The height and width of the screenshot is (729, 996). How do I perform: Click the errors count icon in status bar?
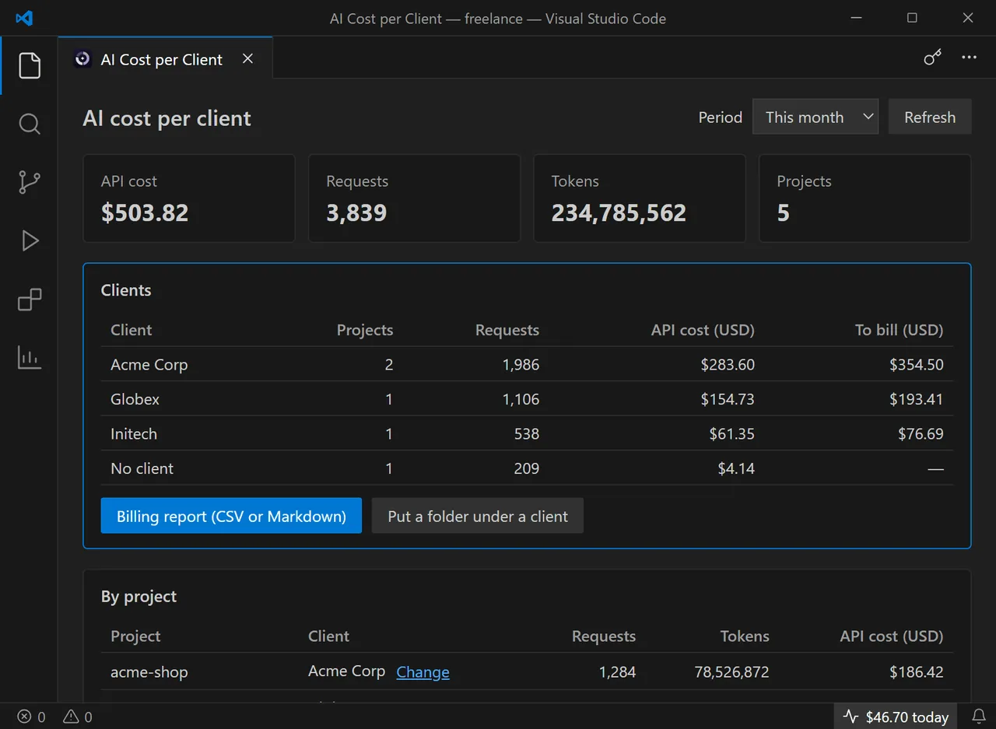pos(32,717)
